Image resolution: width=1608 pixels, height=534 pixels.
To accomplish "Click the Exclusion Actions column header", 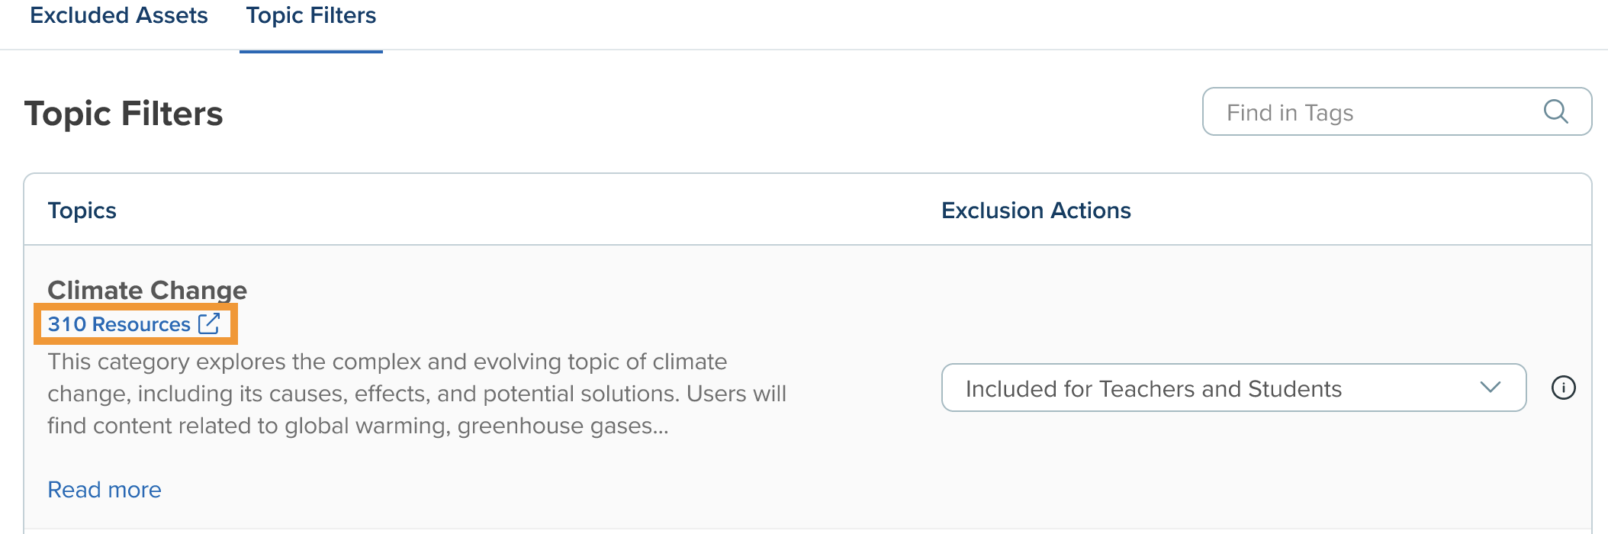I will click(1036, 211).
